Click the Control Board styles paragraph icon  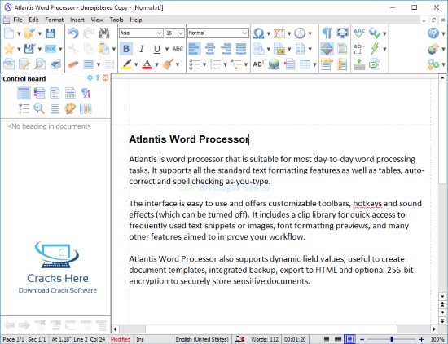coord(86,93)
